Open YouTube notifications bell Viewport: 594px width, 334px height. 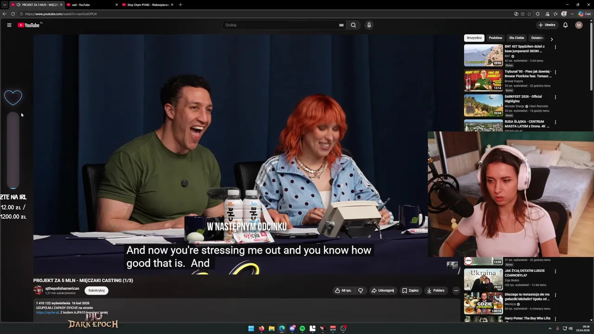coord(565,25)
